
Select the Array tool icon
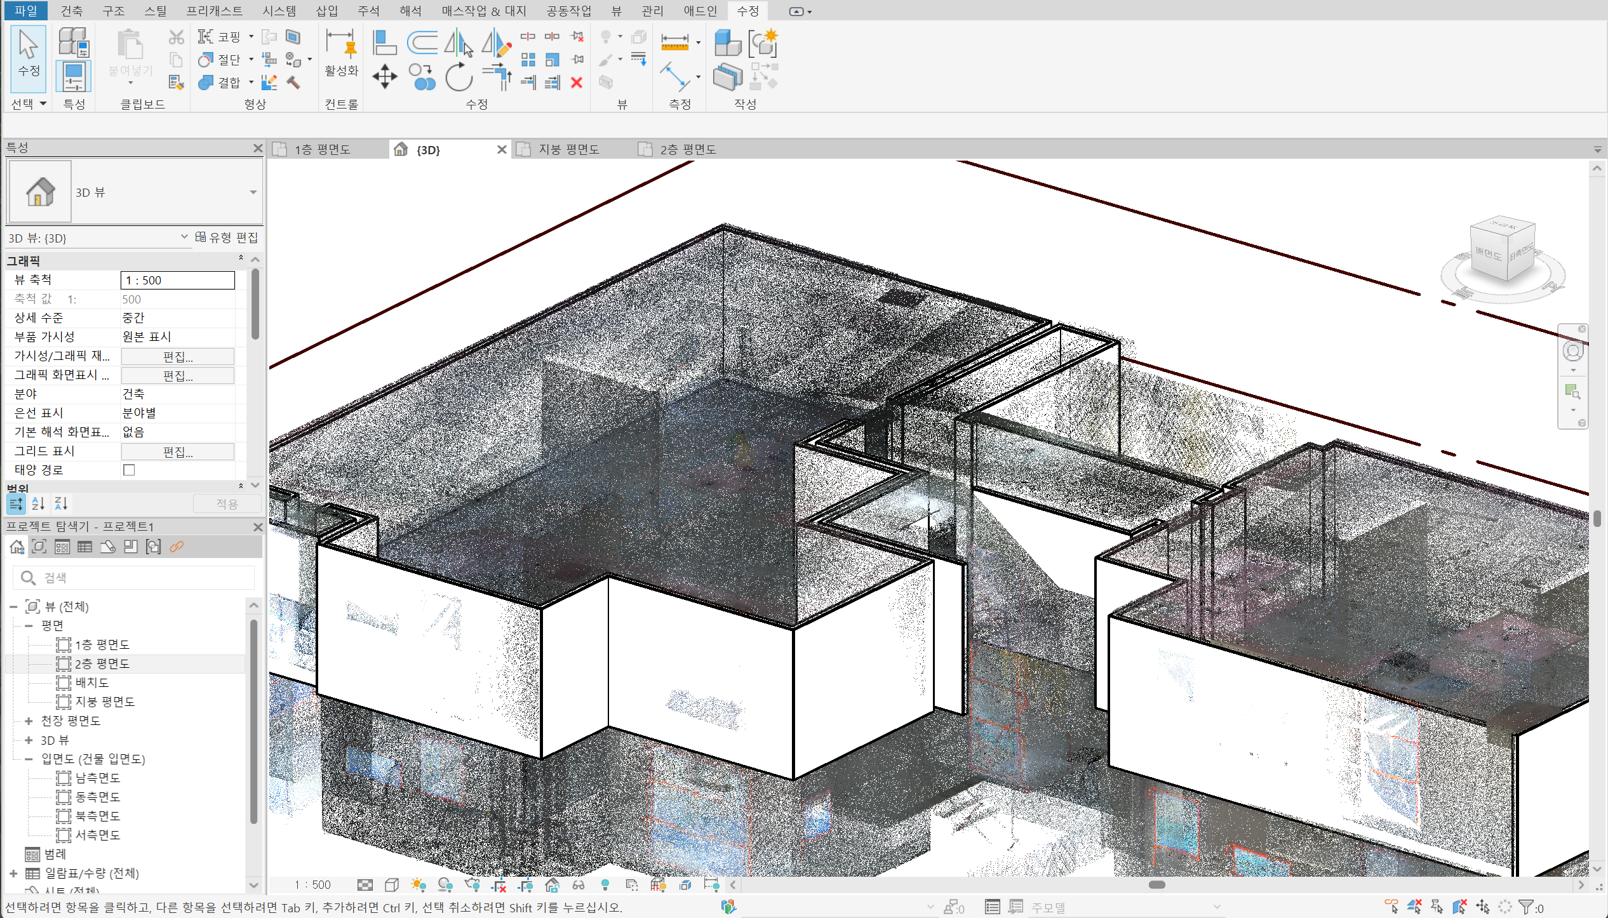(528, 60)
